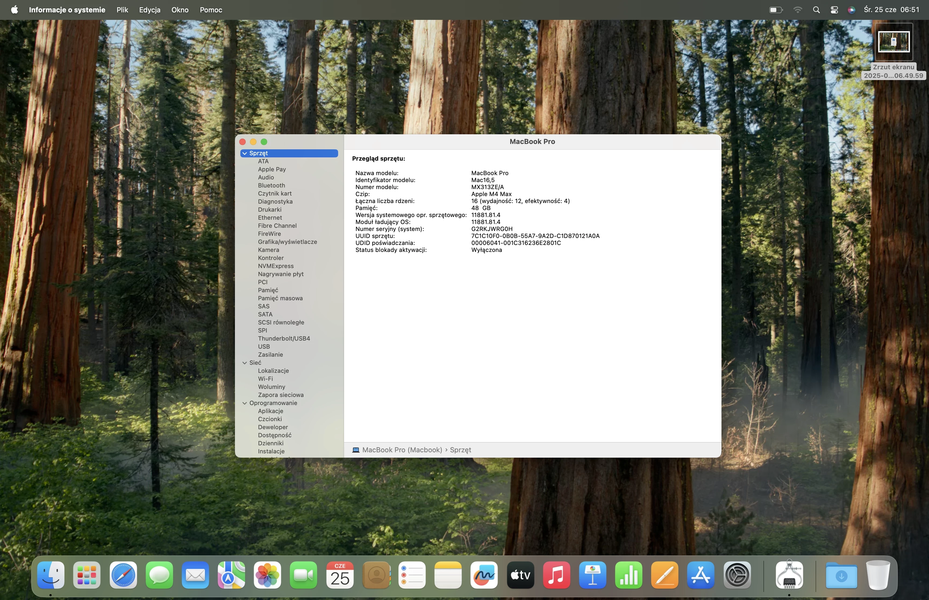Open the Apple menu

coord(15,10)
